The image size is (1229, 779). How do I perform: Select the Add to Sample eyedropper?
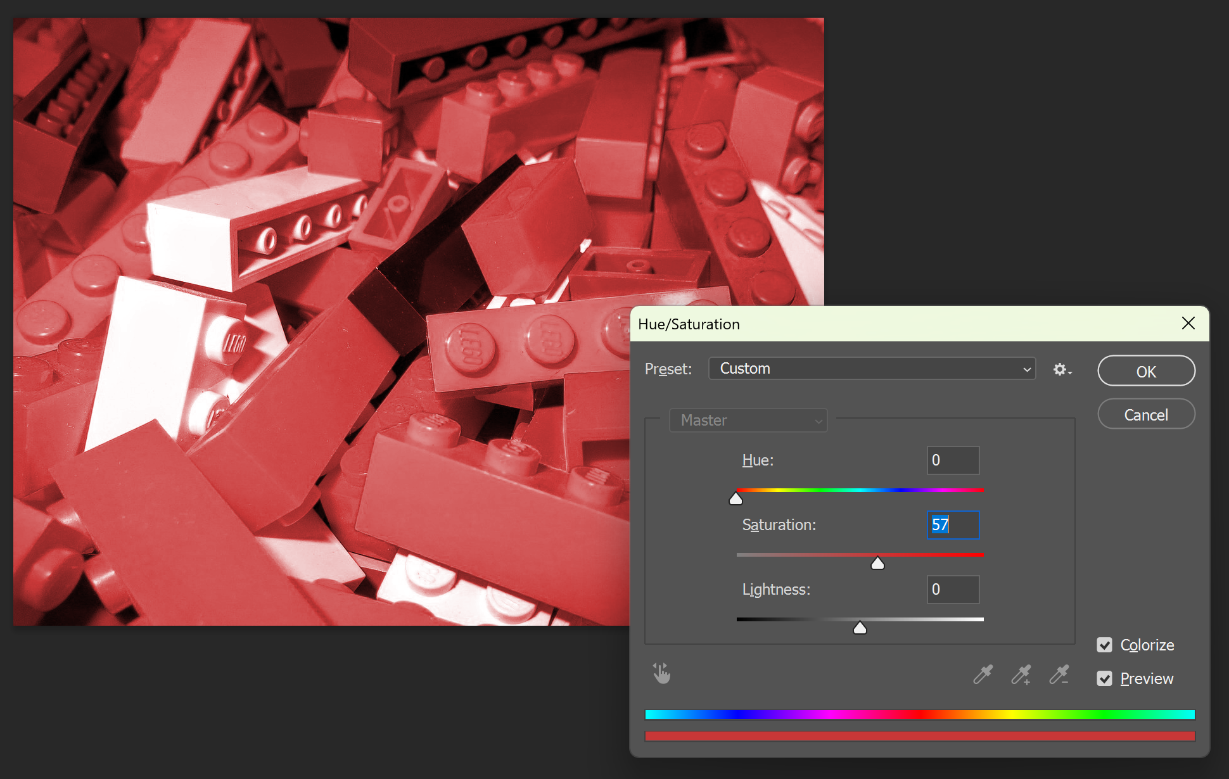click(x=1021, y=674)
